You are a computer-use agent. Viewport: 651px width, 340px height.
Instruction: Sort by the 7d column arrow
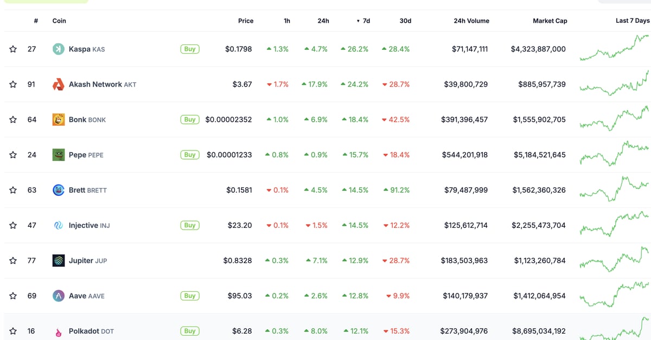tap(358, 21)
